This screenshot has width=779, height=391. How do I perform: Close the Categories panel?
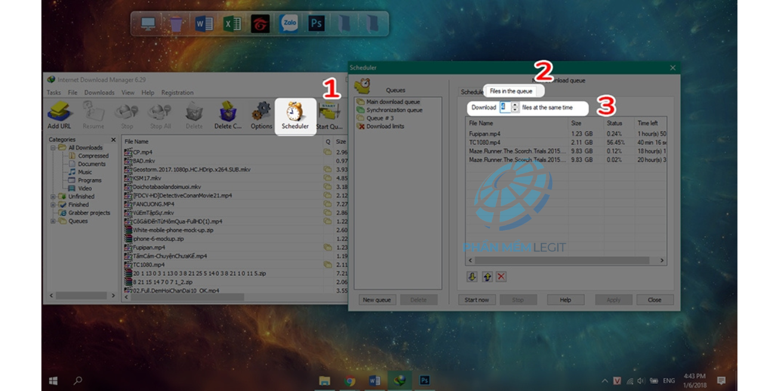[113, 140]
